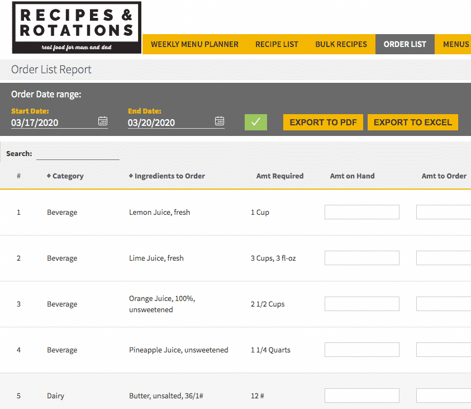Click the Start Date field 03/17/2020
The height and width of the screenshot is (409, 471).
pyautogui.click(x=54, y=123)
